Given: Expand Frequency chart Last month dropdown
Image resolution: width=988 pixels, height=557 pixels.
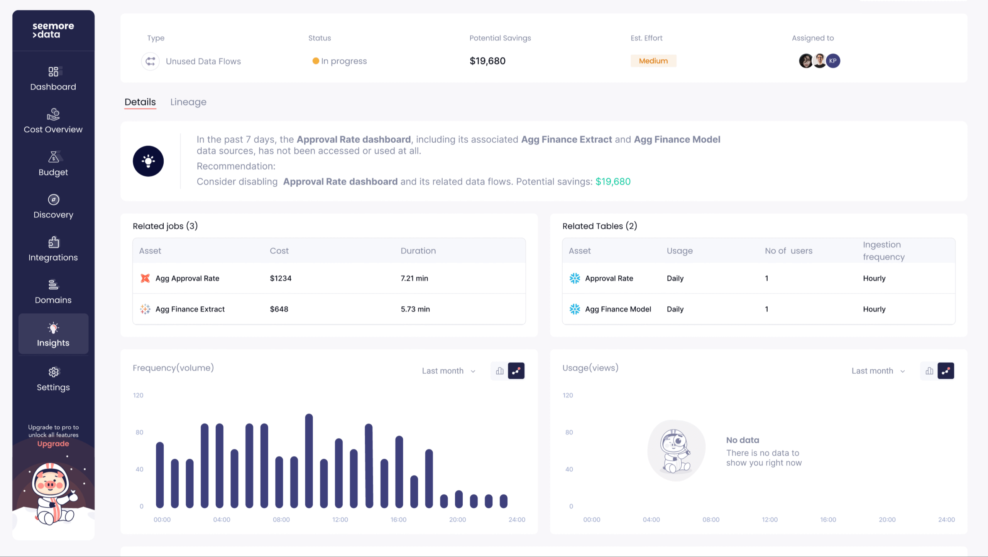Looking at the screenshot, I should (448, 371).
